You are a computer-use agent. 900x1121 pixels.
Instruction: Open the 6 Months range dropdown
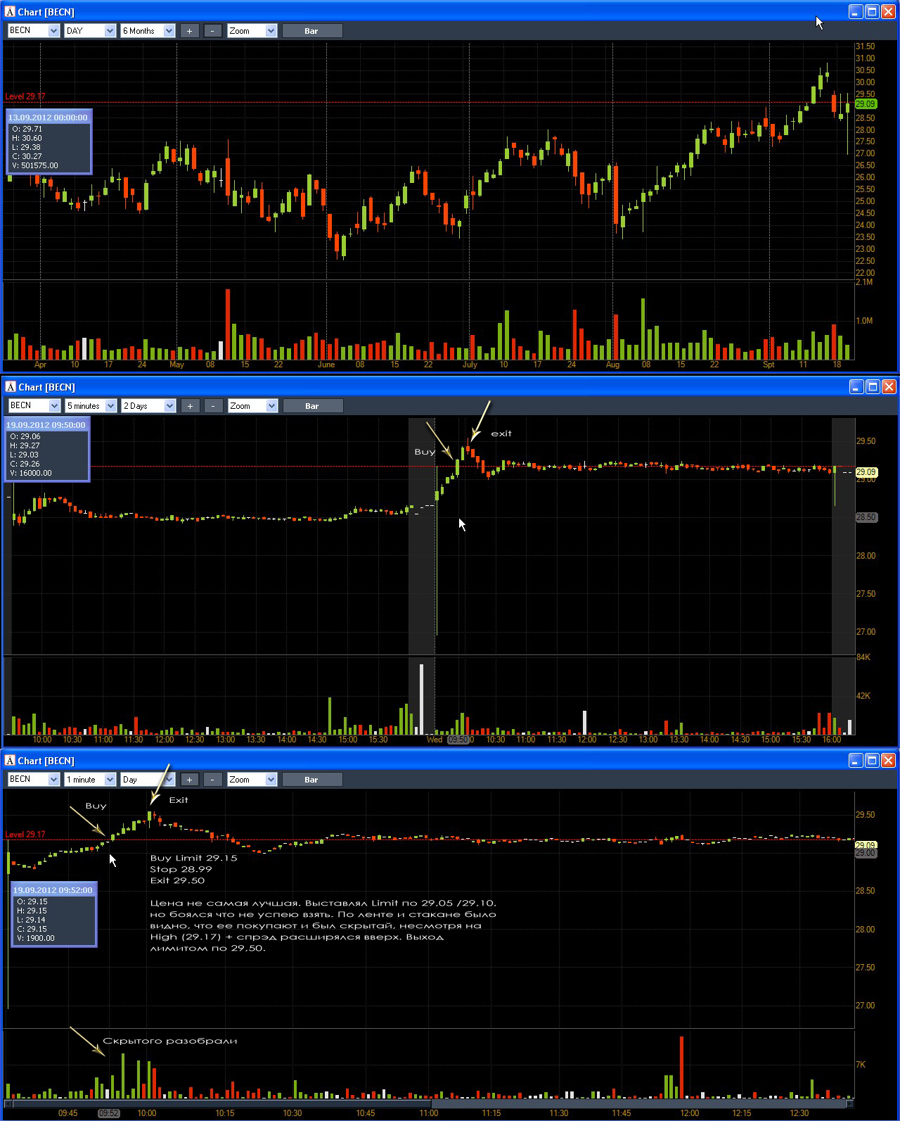coord(148,31)
